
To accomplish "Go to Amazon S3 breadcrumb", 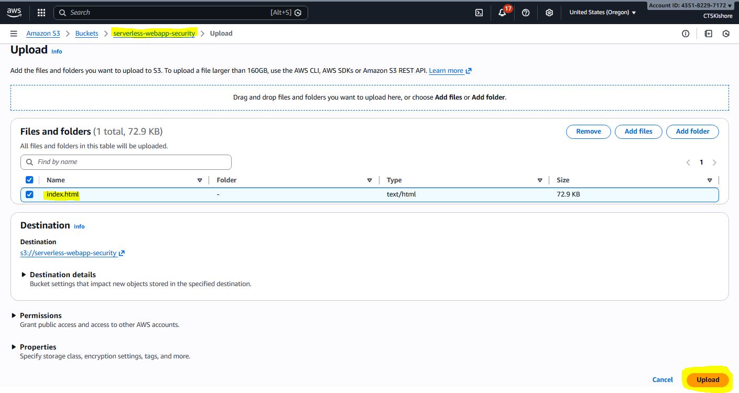I will (x=43, y=34).
